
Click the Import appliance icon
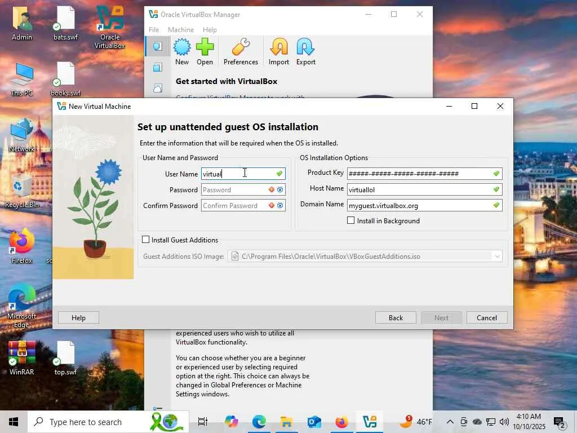278,52
